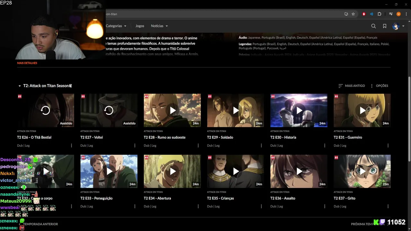
Task: Open the blue sound-wave extension icon
Action: point(372,14)
